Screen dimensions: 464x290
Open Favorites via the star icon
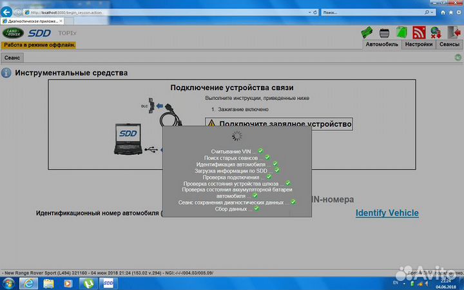(x=450, y=12)
